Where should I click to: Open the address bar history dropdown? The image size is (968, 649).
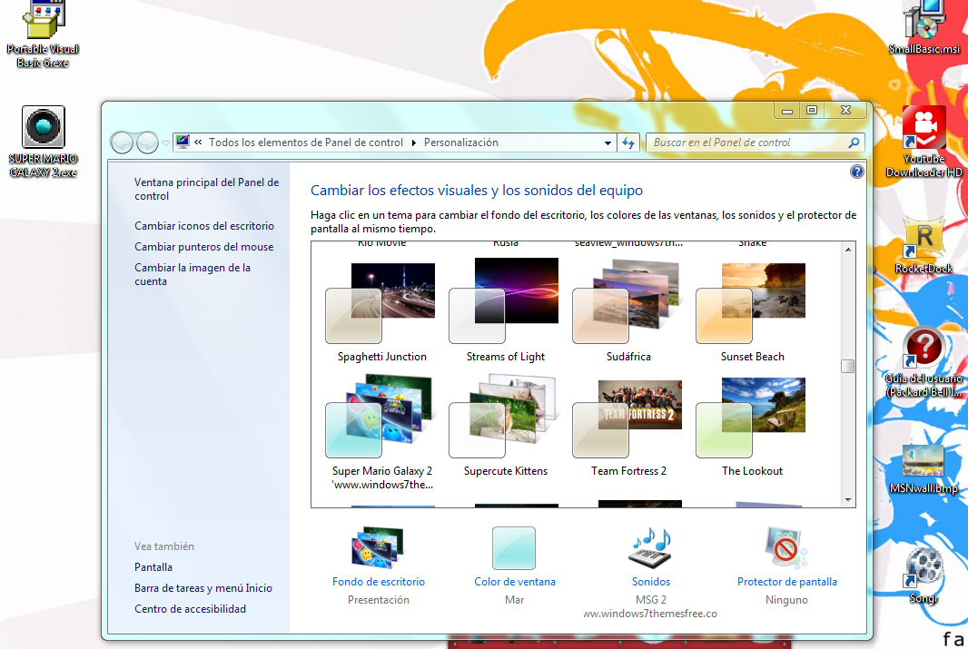pos(608,143)
